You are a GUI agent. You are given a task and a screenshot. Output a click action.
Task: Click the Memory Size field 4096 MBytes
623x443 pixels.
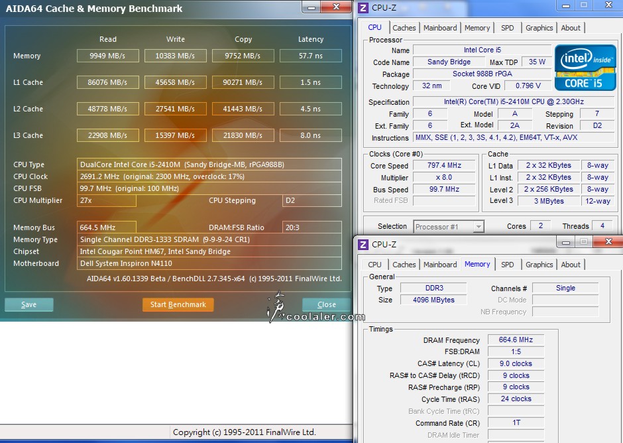click(433, 300)
